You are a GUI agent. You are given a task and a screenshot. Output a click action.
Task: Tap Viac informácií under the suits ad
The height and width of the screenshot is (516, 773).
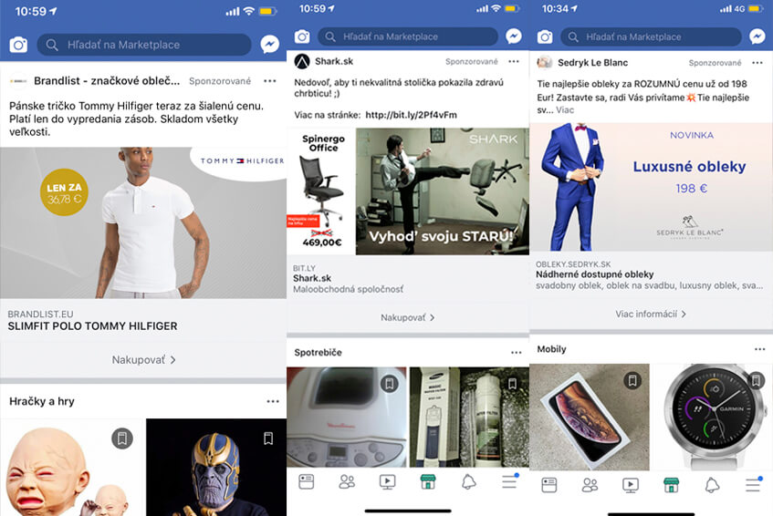[x=651, y=315]
